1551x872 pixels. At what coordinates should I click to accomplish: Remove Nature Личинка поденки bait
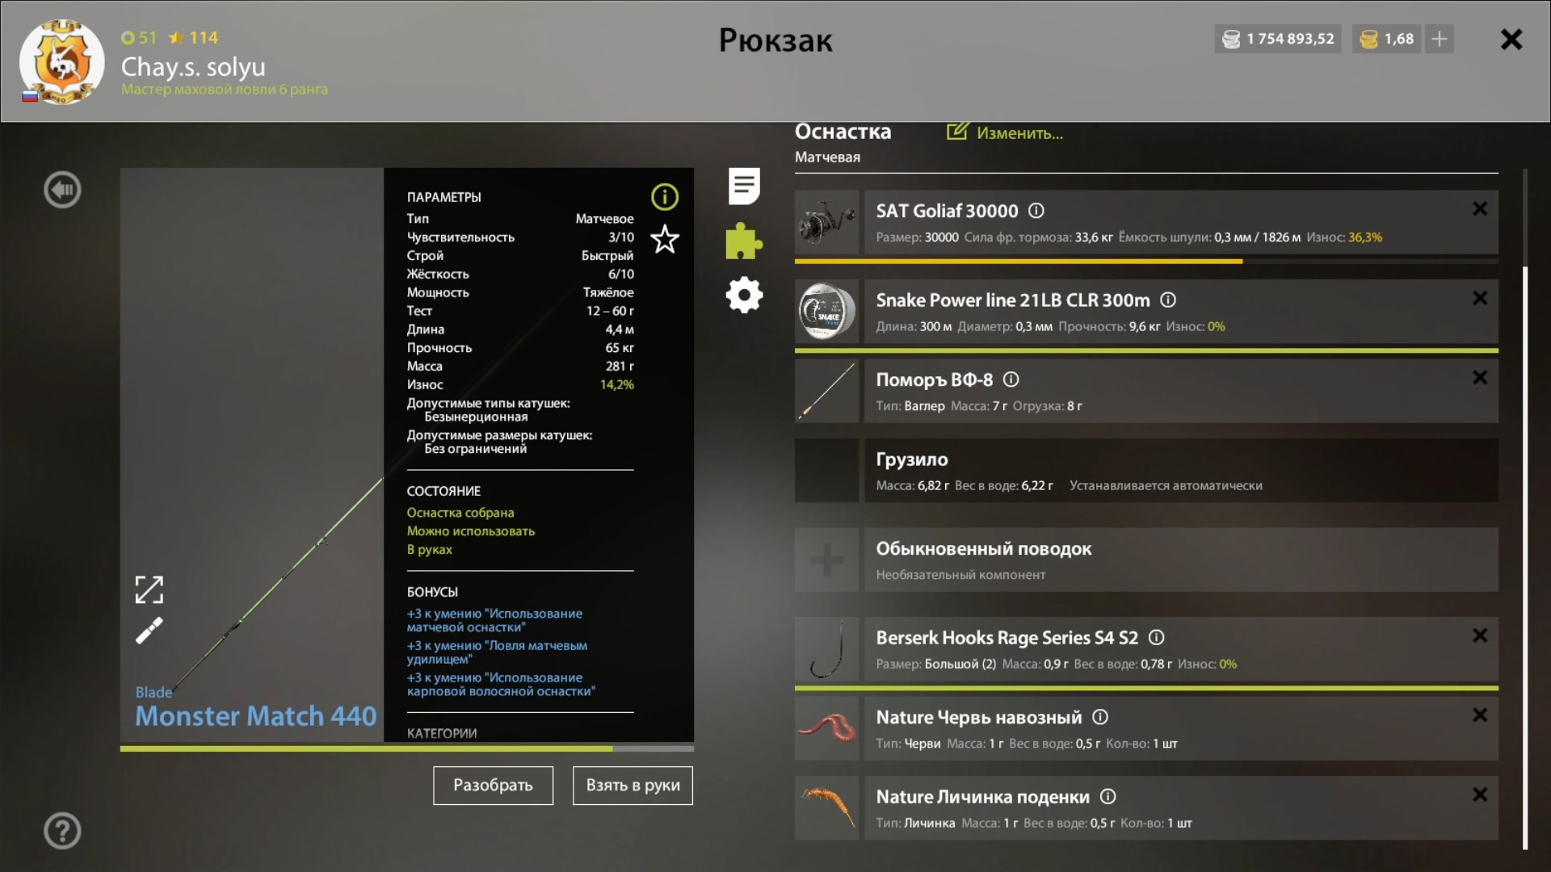coord(1480,794)
